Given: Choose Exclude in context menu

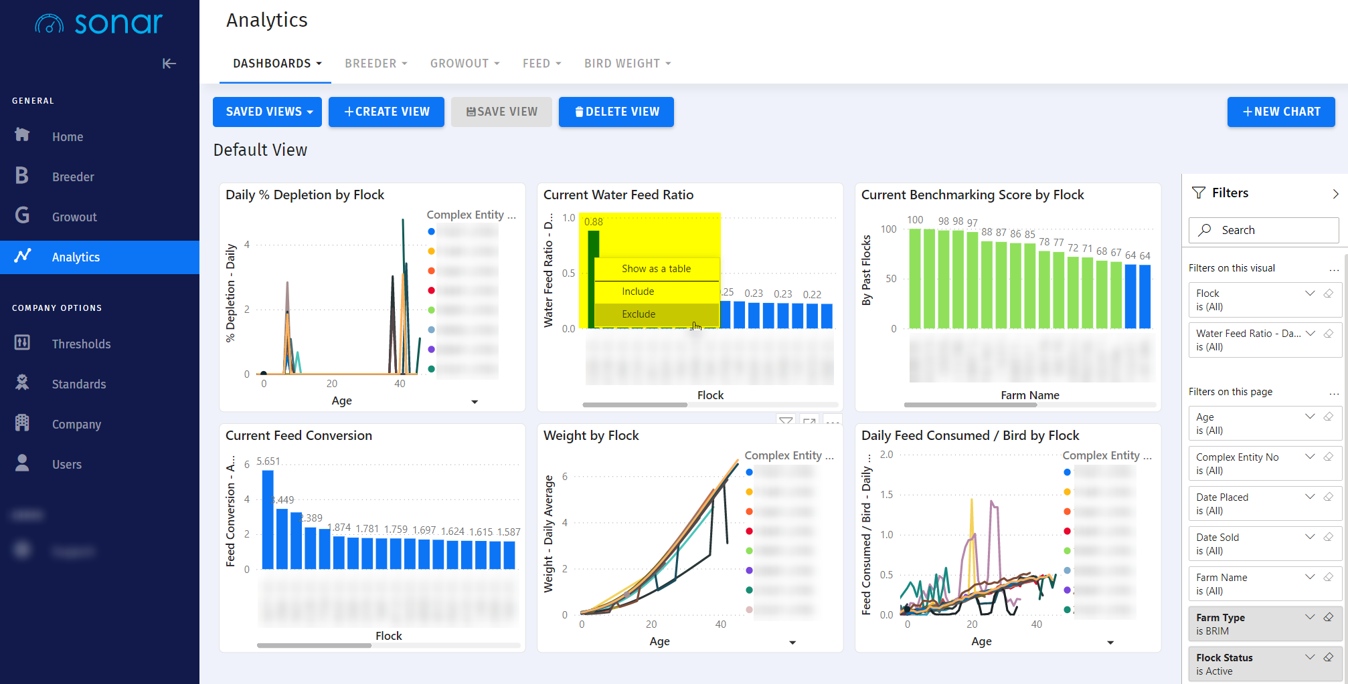Looking at the screenshot, I should [x=657, y=314].
